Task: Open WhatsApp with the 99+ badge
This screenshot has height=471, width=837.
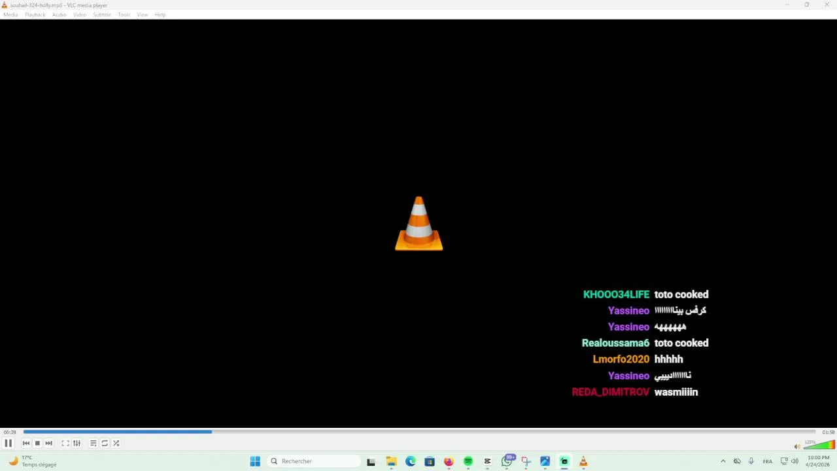Action: click(507, 461)
